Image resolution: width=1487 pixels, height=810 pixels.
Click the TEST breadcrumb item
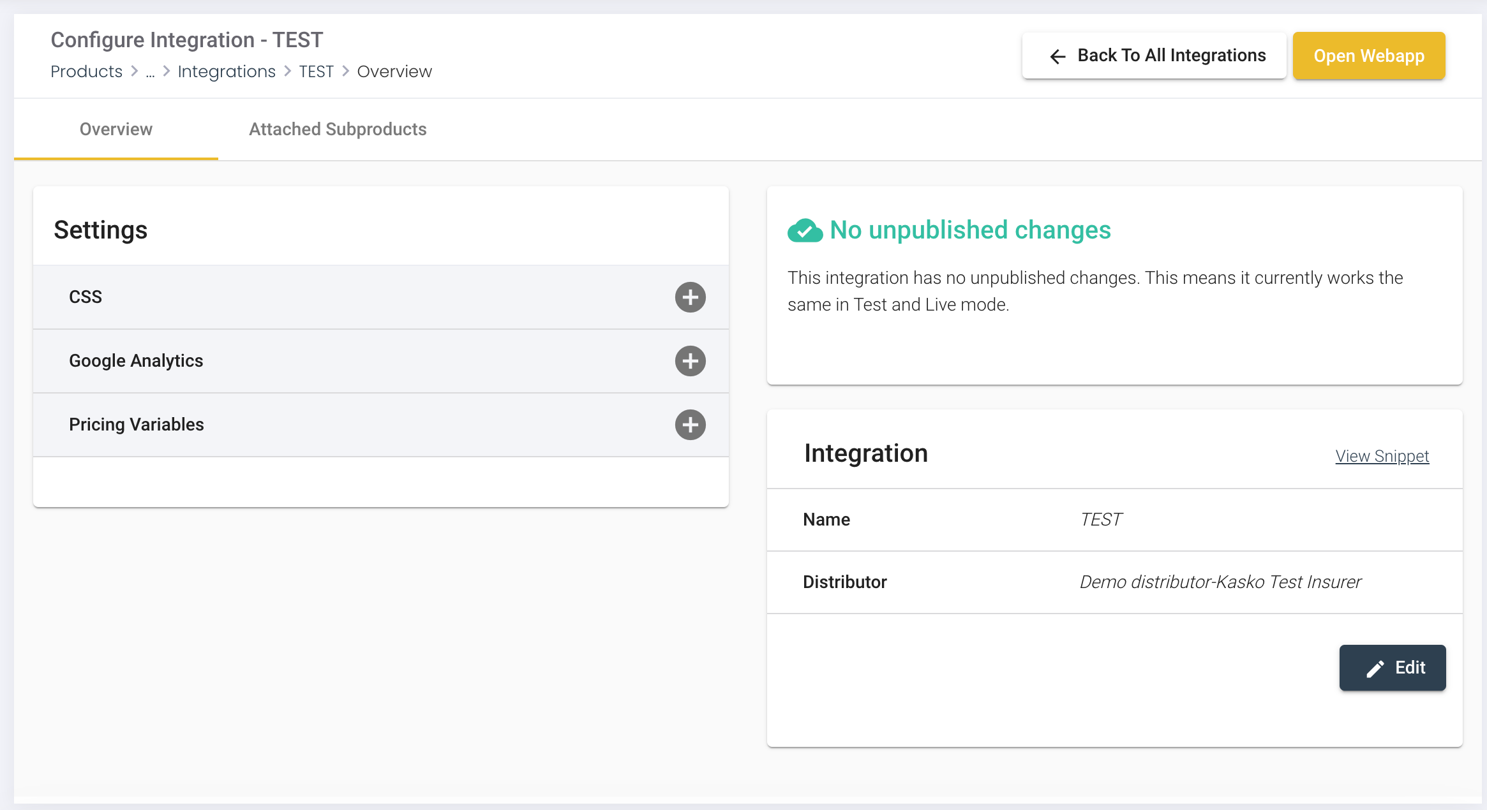click(x=316, y=71)
